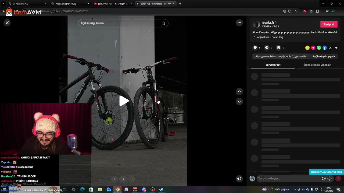Viewport: 344px width, 193px height.
Task: Open the Chrome extensions puzzle icon
Action: coord(317,11)
